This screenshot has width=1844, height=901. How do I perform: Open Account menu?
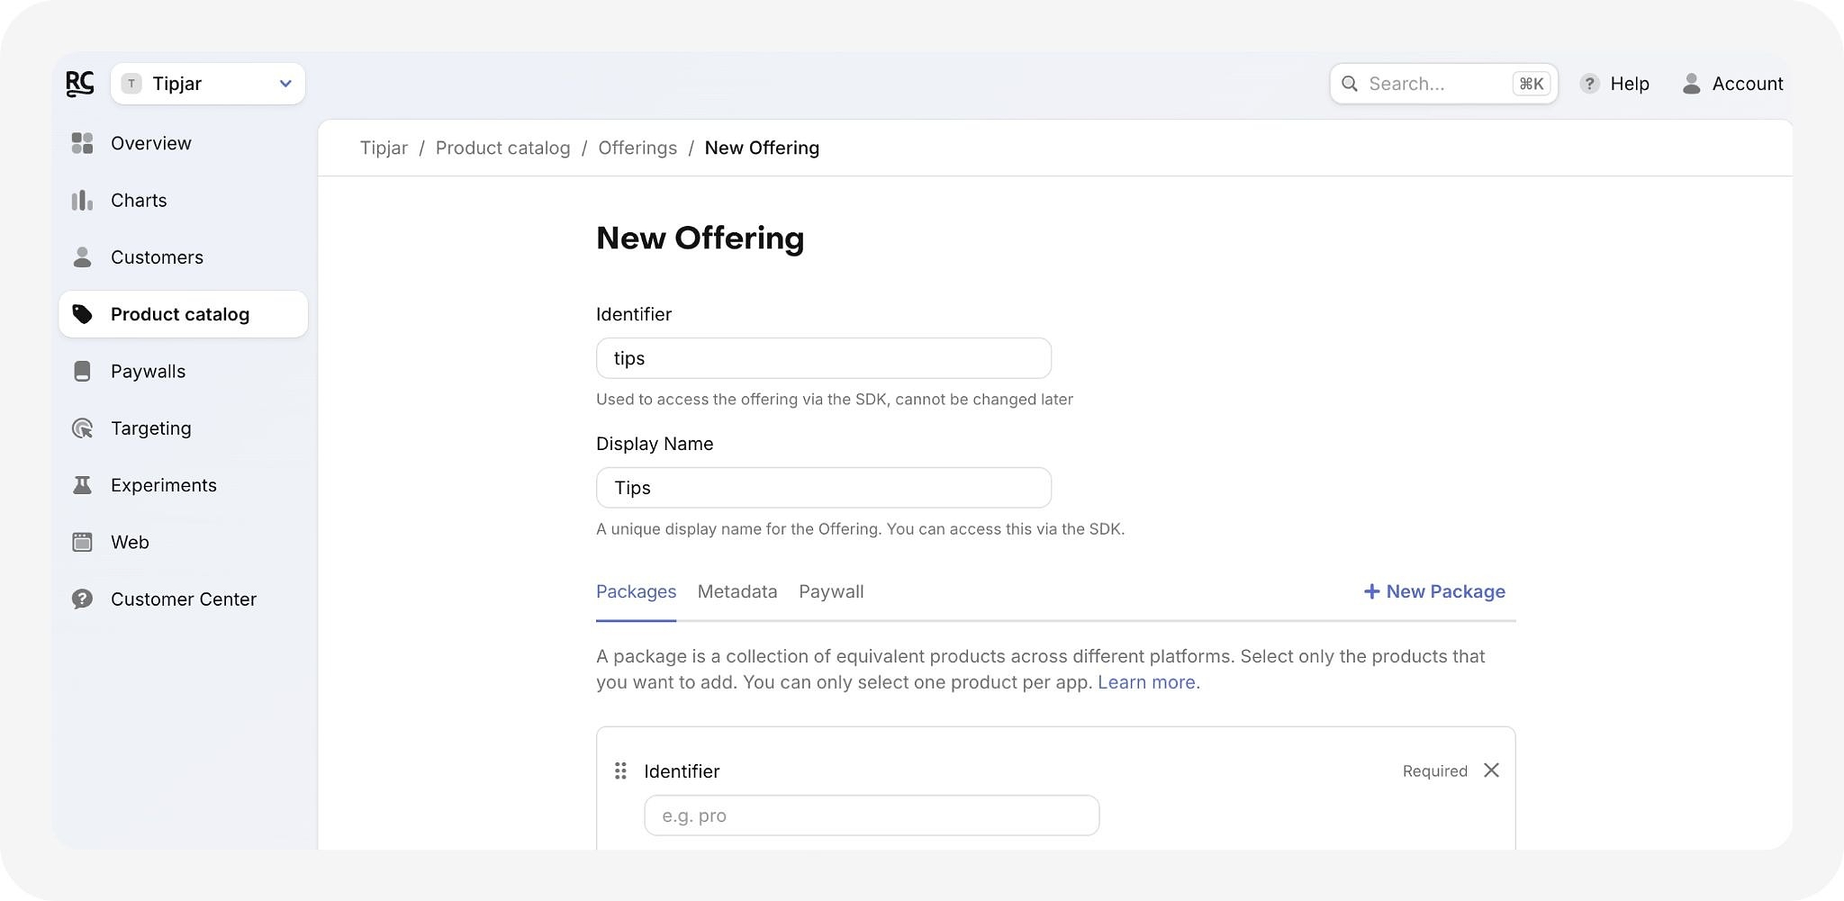coord(1732,84)
